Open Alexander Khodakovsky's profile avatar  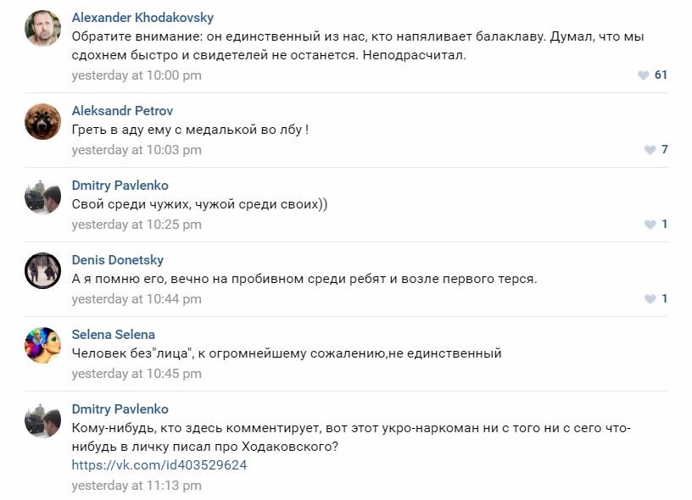pyautogui.click(x=42, y=28)
